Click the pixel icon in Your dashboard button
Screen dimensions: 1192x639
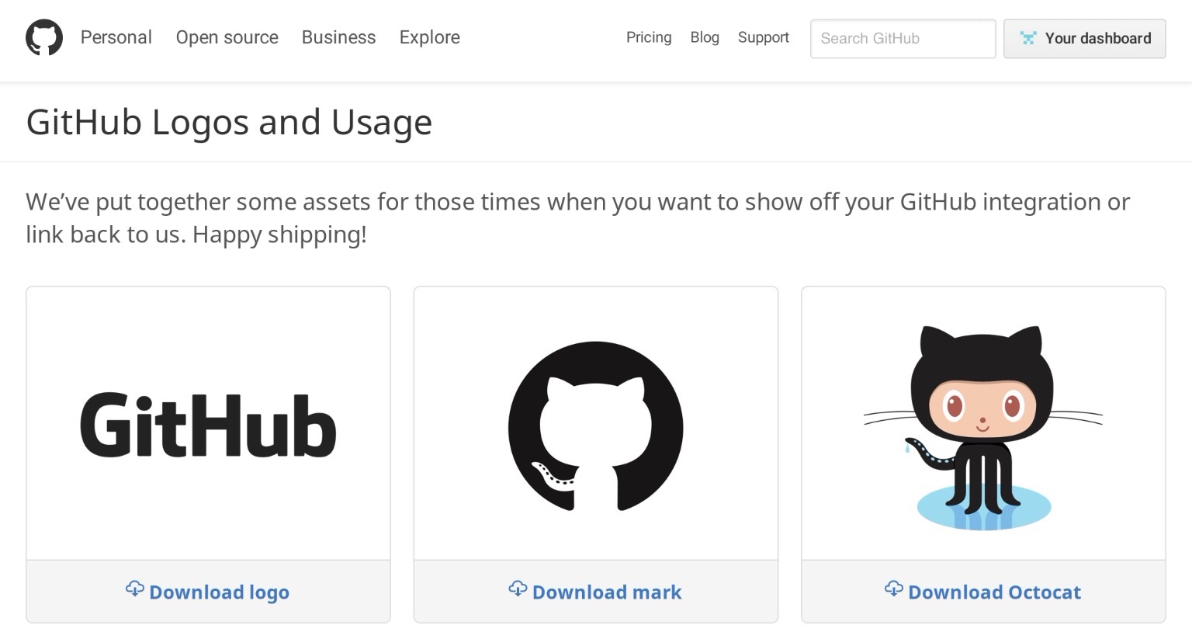pos(1028,38)
